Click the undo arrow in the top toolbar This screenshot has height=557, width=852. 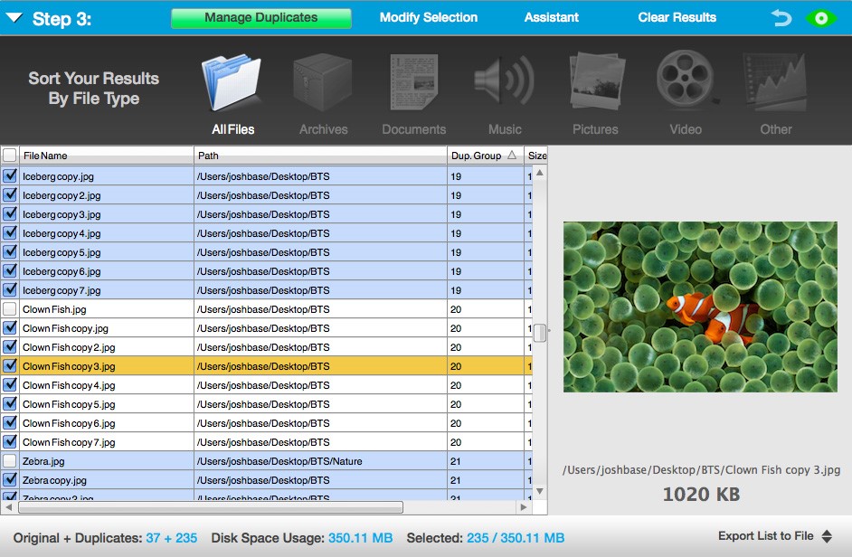(x=781, y=16)
